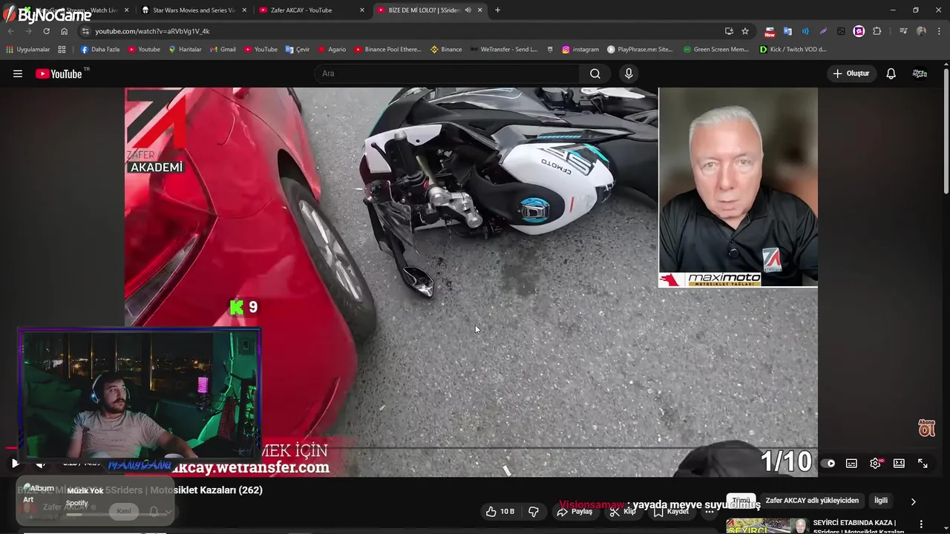Viewport: 950px width, 534px height.
Task: Toggle theater mode in player
Action: pos(899,464)
